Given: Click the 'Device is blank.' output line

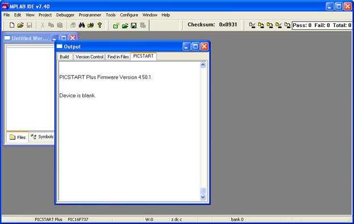Looking at the screenshot, I should coord(77,96).
